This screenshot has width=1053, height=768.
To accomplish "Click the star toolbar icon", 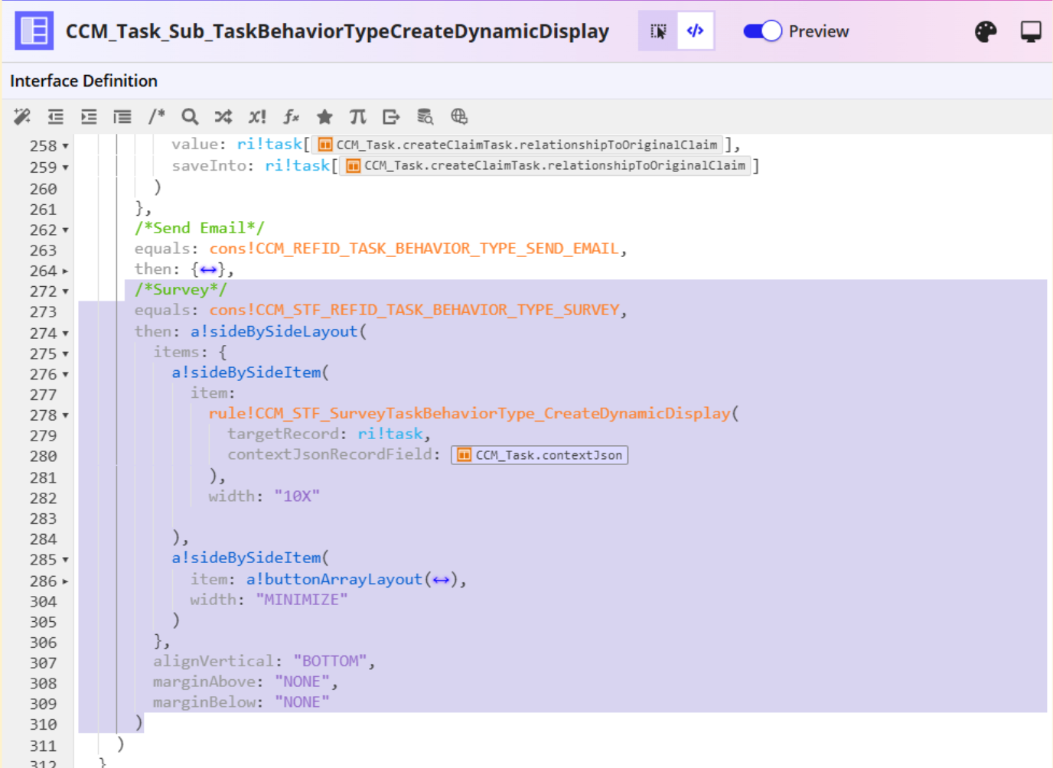I will [x=324, y=116].
